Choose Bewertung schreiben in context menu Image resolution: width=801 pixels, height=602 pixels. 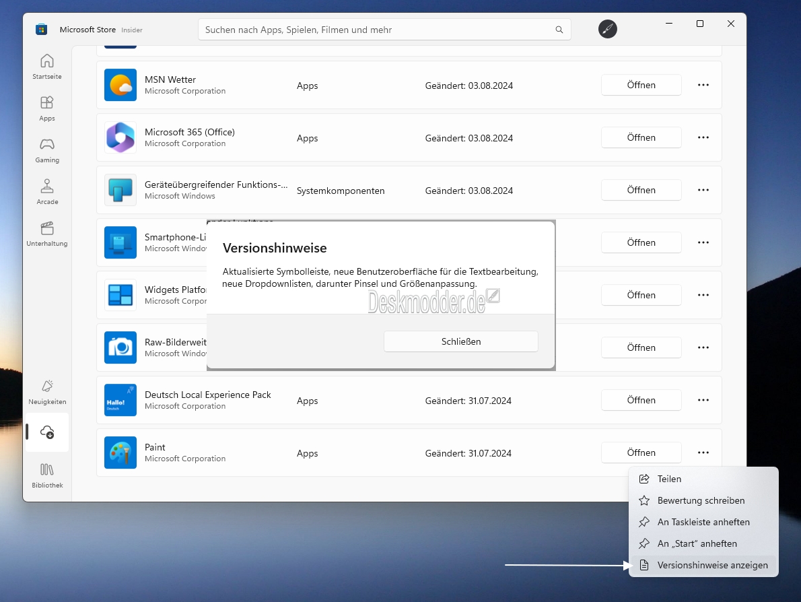703,500
